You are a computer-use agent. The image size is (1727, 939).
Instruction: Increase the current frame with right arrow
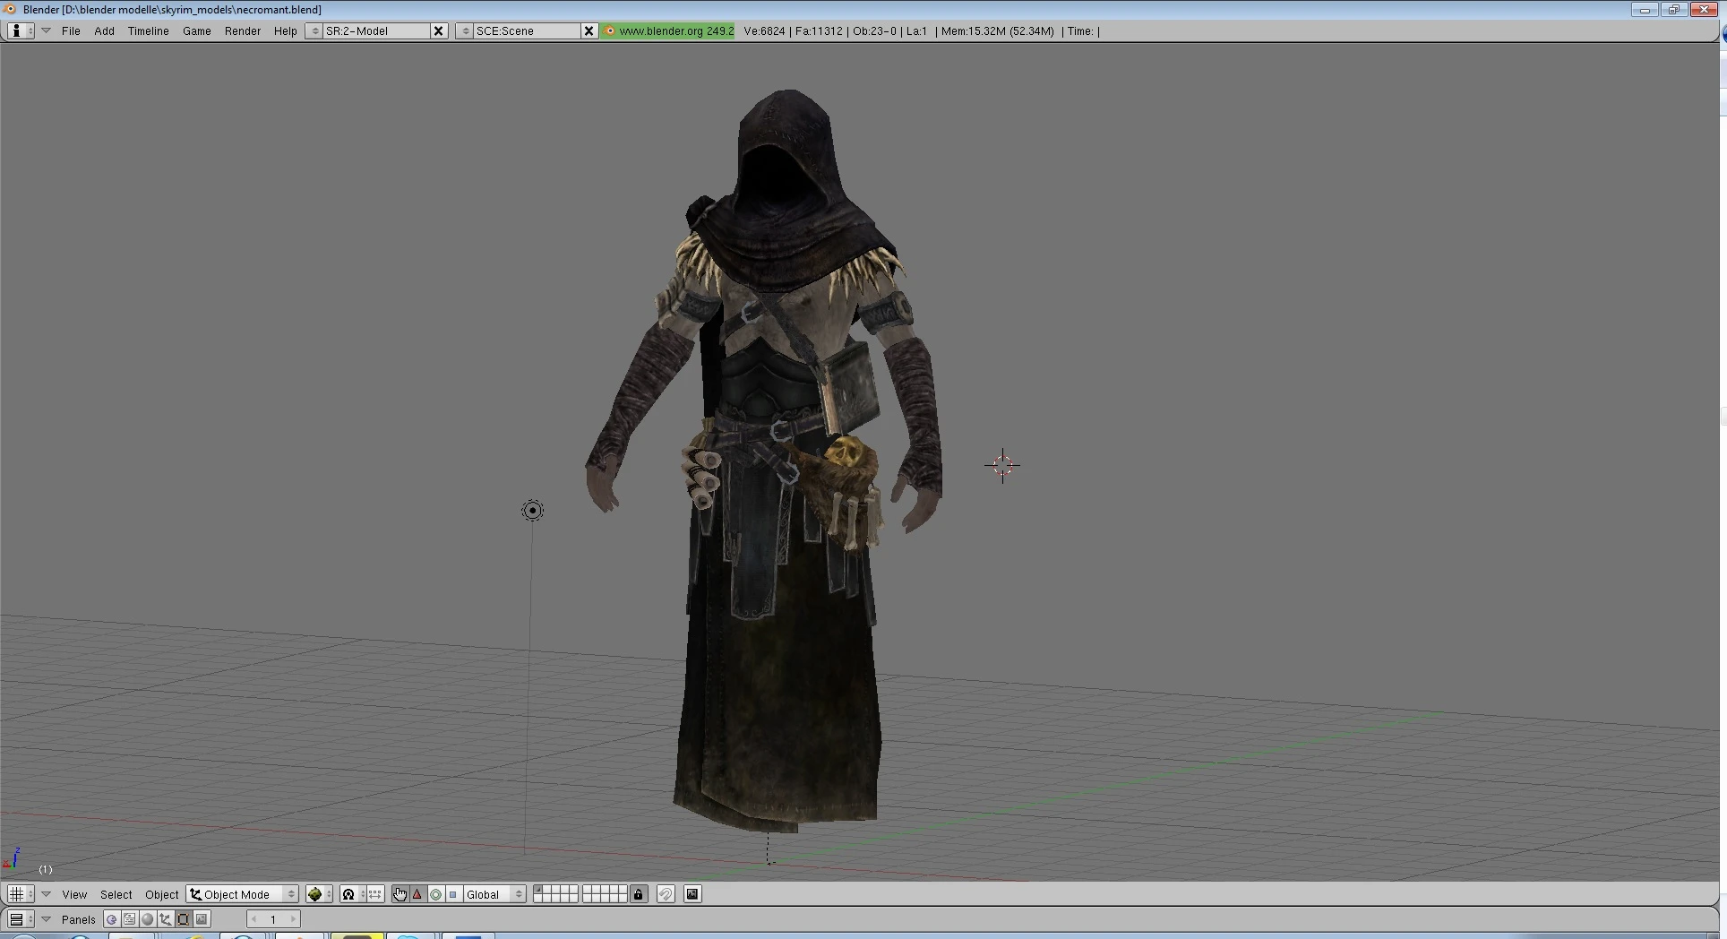pyautogui.click(x=293, y=919)
